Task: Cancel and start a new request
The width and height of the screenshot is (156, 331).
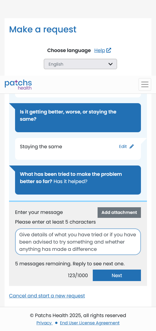Action: (x=47, y=296)
